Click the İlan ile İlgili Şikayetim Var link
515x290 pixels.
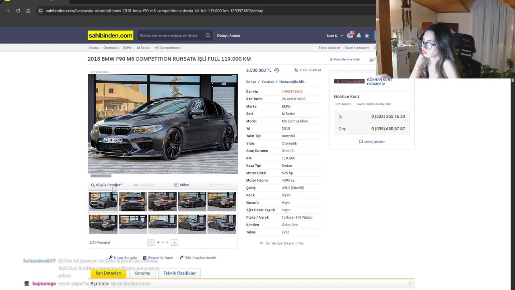pos(284,243)
